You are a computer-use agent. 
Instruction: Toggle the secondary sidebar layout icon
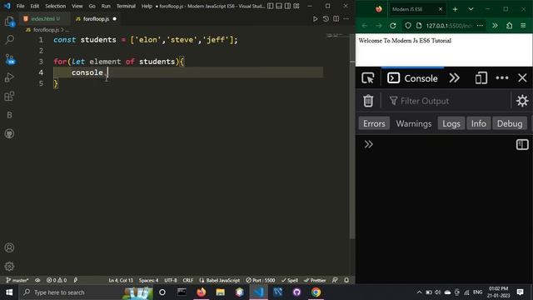287,6
